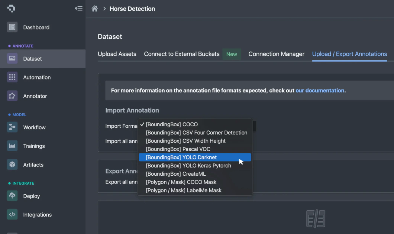Open the Automation icon in sidebar
The image size is (394, 234).
click(x=12, y=77)
